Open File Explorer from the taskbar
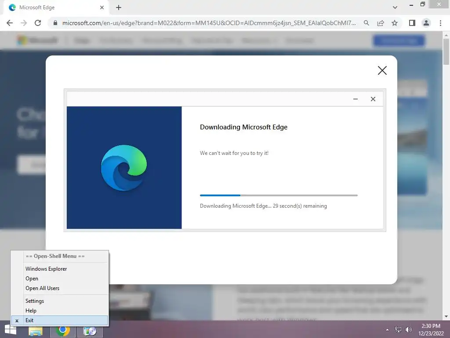 pyautogui.click(x=36, y=331)
